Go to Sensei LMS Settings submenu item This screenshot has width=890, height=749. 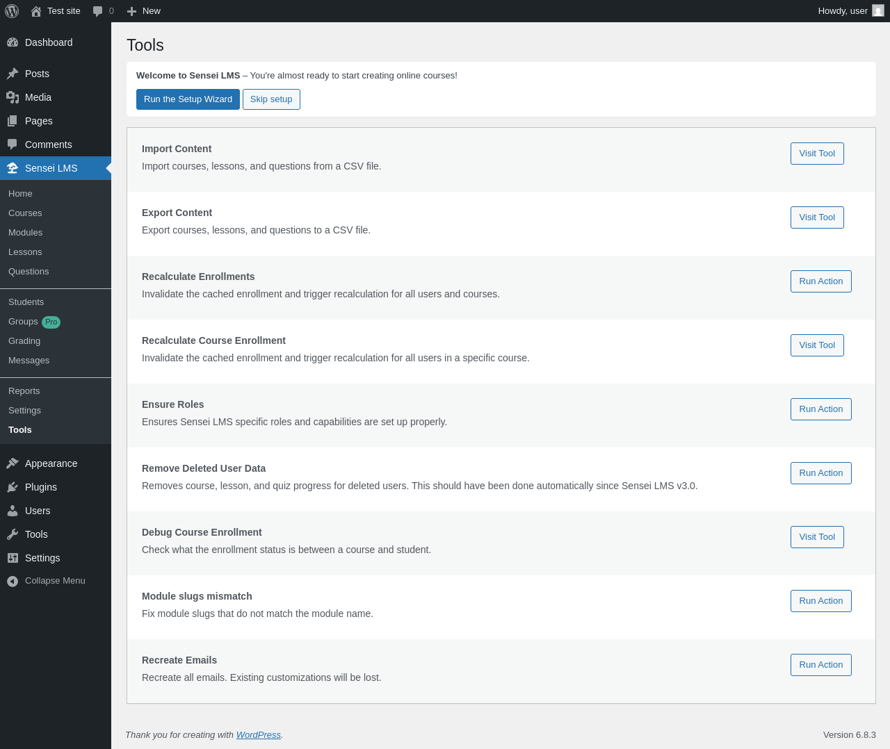(x=24, y=411)
